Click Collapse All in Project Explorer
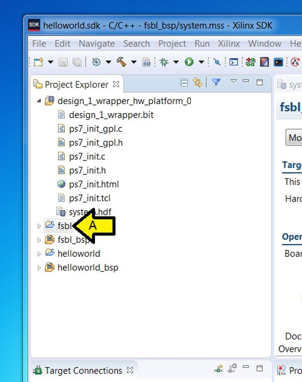Screen dimensions: 302x382 click(184, 83)
